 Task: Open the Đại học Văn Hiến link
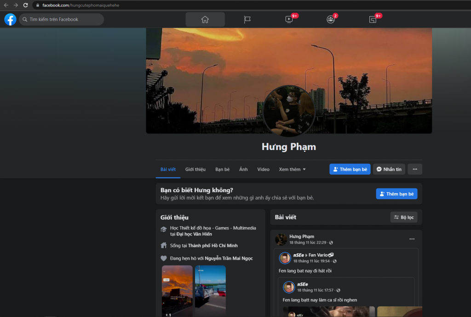[x=195, y=234]
